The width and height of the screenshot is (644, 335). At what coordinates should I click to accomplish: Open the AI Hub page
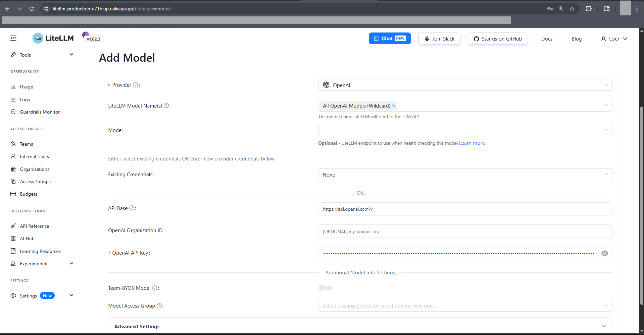click(x=27, y=238)
